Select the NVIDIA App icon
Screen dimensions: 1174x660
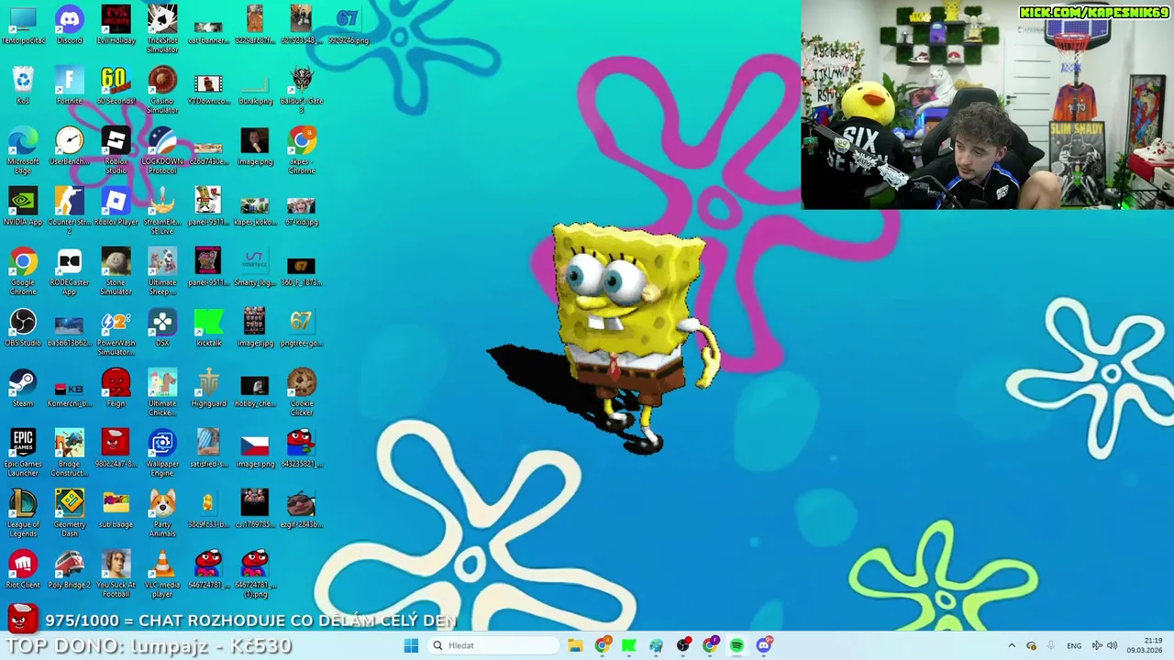(x=23, y=206)
